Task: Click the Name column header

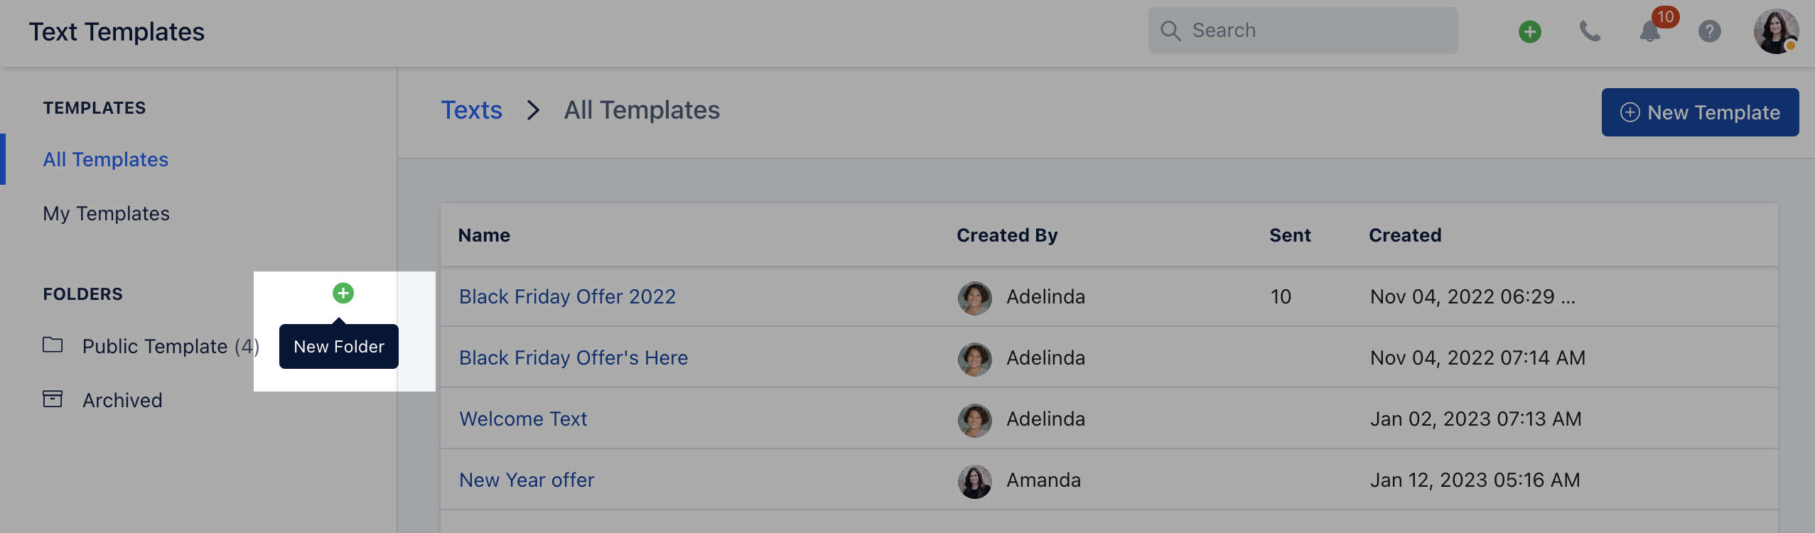Action: click(484, 235)
